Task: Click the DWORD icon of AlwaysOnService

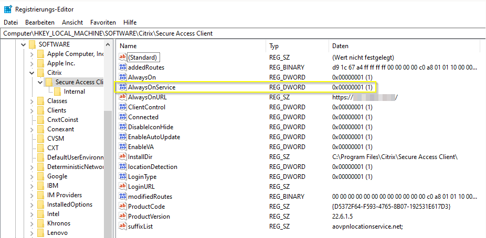Action: coord(123,87)
